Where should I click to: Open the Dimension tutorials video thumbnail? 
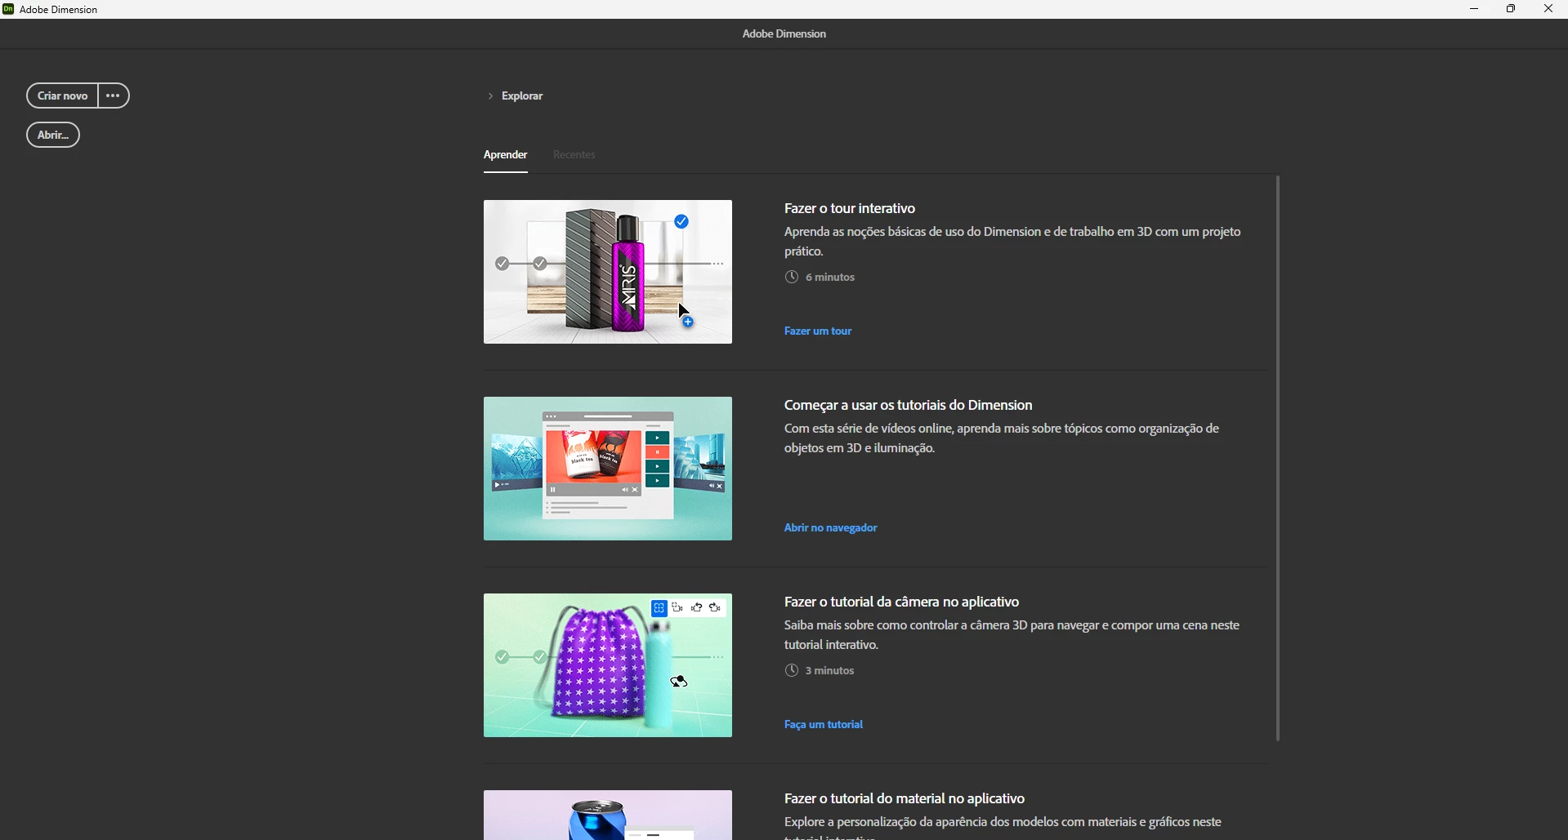pyautogui.click(x=608, y=469)
